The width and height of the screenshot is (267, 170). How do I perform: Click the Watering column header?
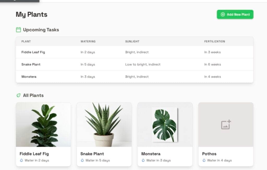(88, 41)
